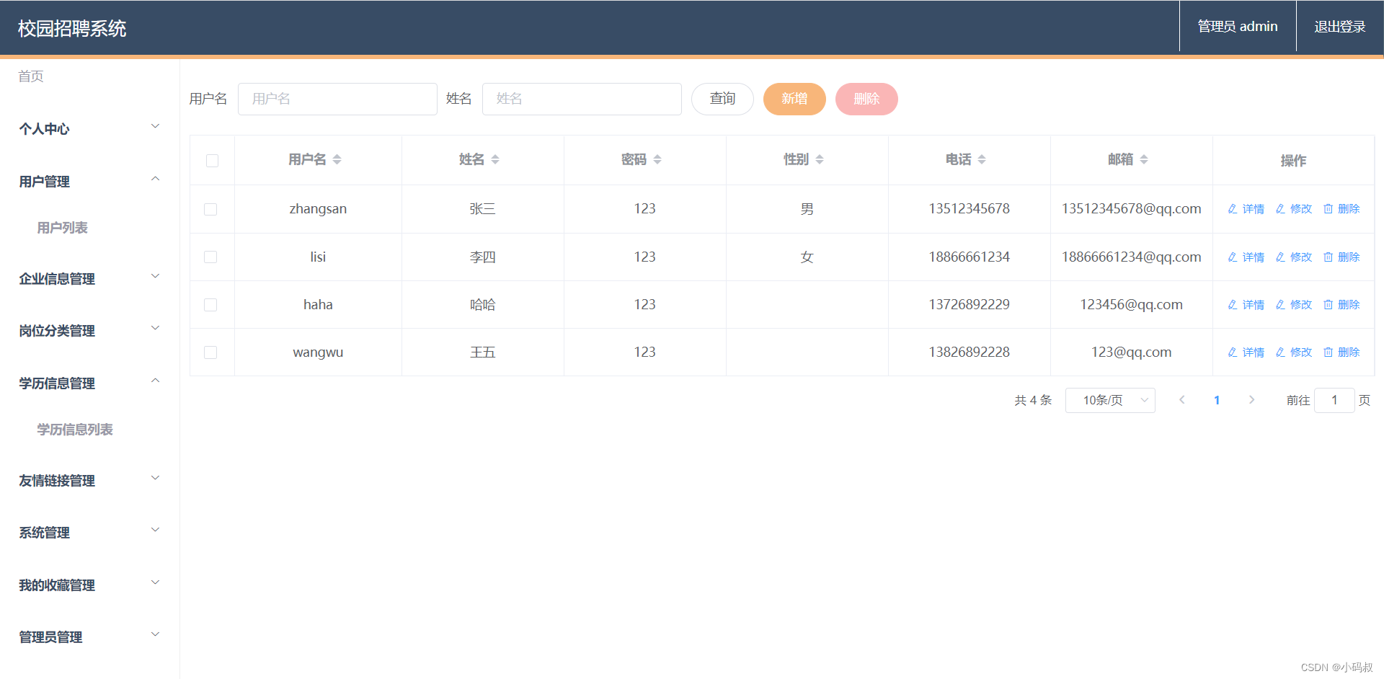This screenshot has height=679, width=1384.
Task: Sort table by 电话 column arrows
Action: (x=982, y=159)
